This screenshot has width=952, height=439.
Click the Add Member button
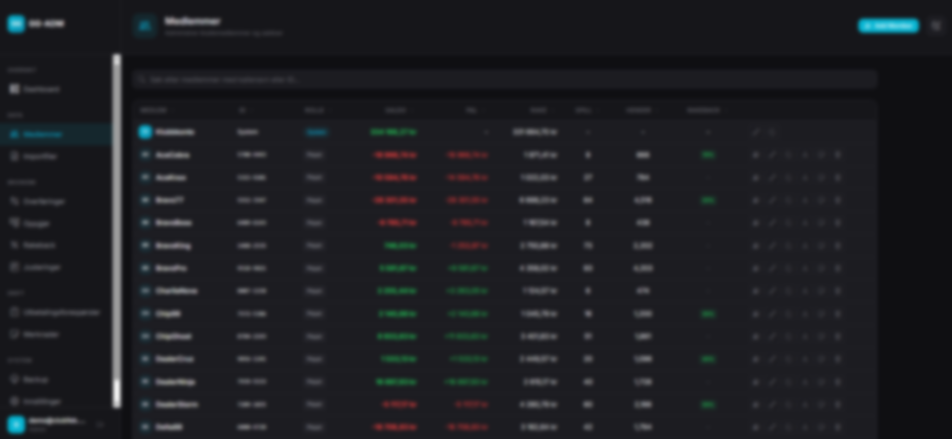coord(888,26)
